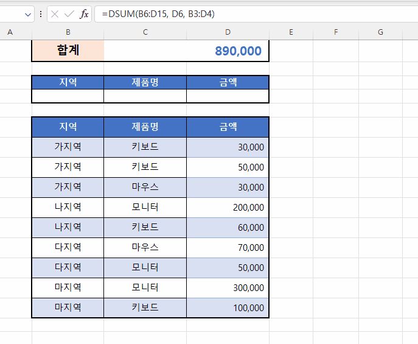Click criteria header 제품명
Viewport: 418px width, 344px height.
tap(145, 82)
